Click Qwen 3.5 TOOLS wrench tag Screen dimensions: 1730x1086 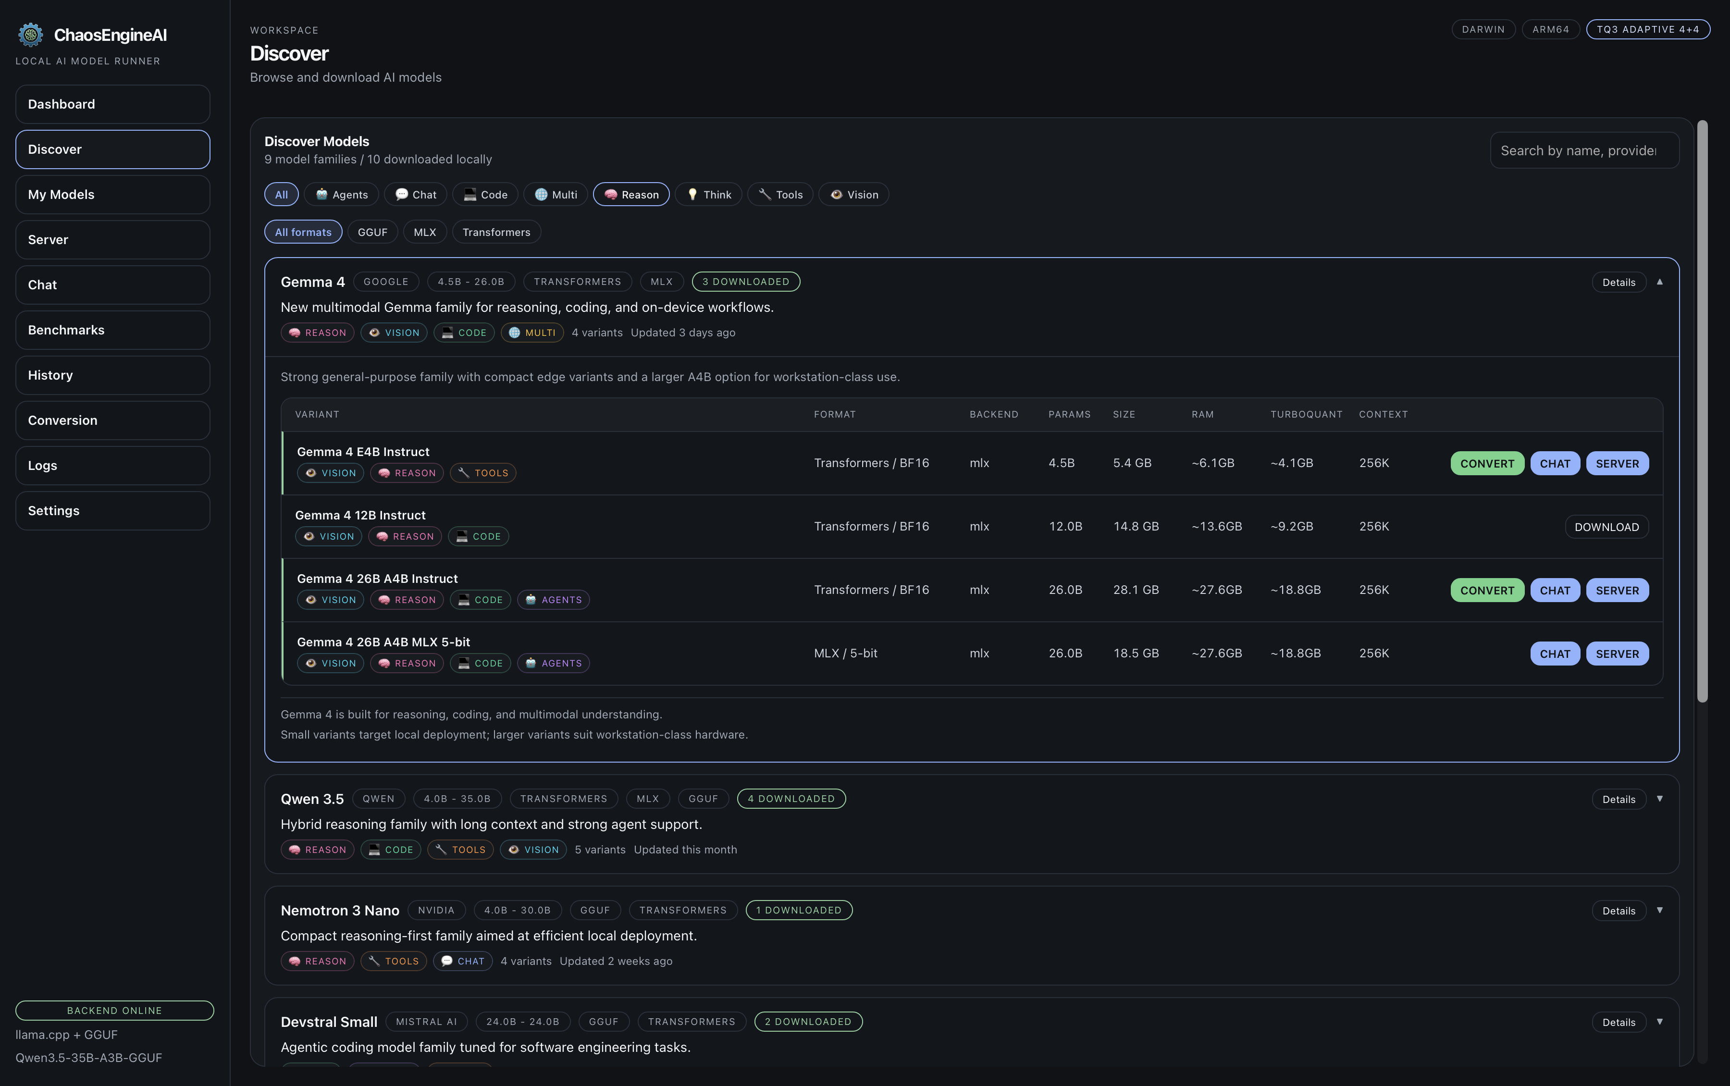point(460,850)
